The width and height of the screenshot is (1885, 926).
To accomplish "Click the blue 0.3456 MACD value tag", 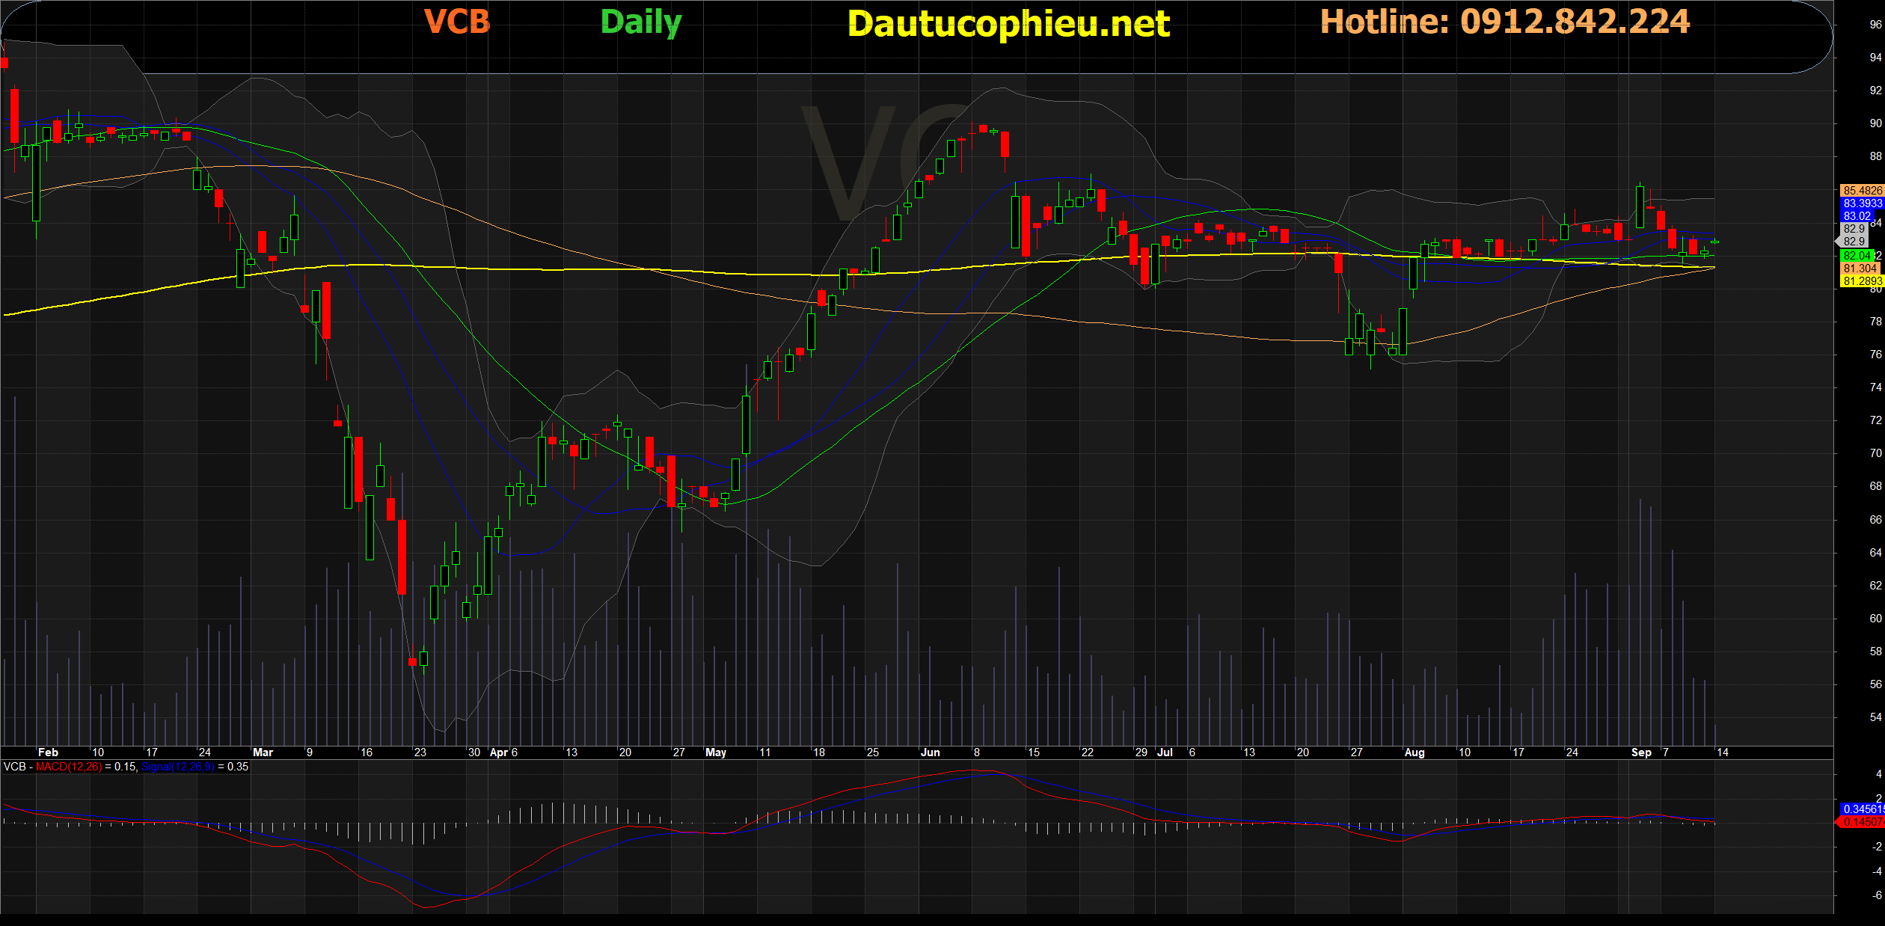I will coord(1861,809).
